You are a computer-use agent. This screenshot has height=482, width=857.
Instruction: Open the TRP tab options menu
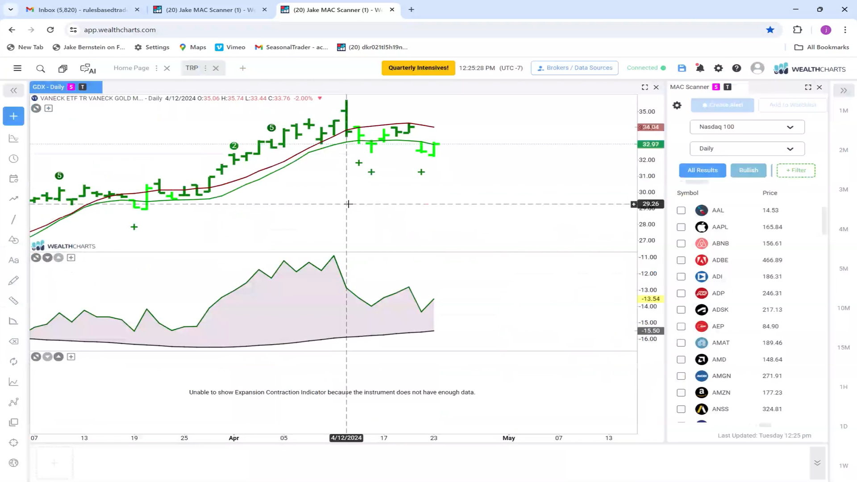pos(205,68)
